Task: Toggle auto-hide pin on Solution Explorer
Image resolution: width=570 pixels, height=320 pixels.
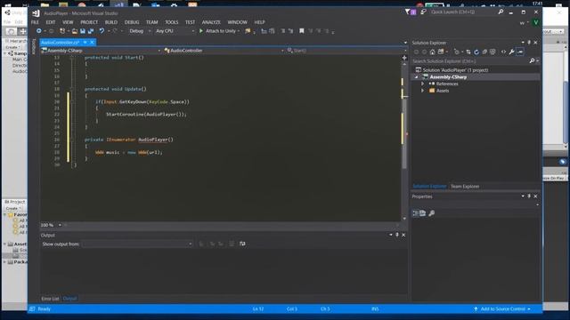Action: (x=529, y=43)
